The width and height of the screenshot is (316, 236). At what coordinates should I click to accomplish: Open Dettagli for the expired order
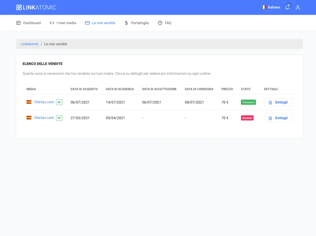pyautogui.click(x=278, y=118)
